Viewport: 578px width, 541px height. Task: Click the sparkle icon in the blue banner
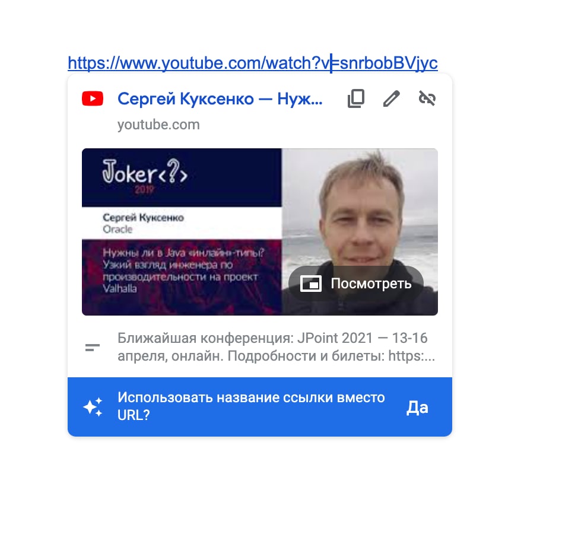tap(93, 407)
